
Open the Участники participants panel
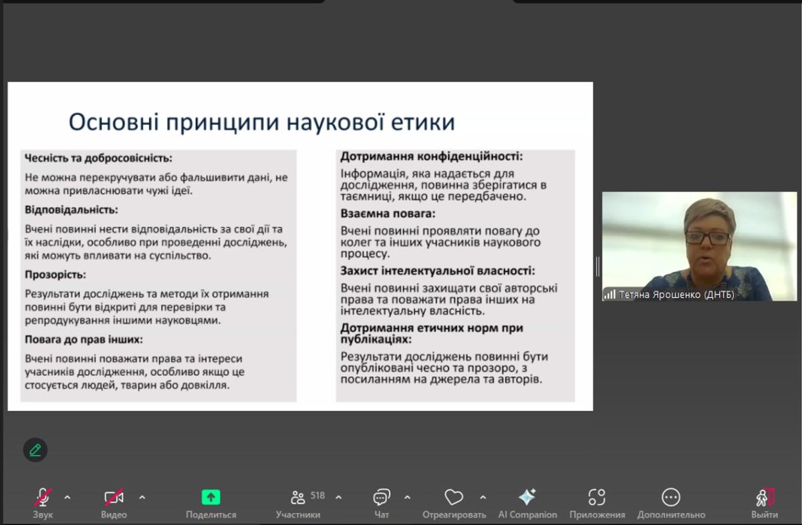[x=298, y=498]
